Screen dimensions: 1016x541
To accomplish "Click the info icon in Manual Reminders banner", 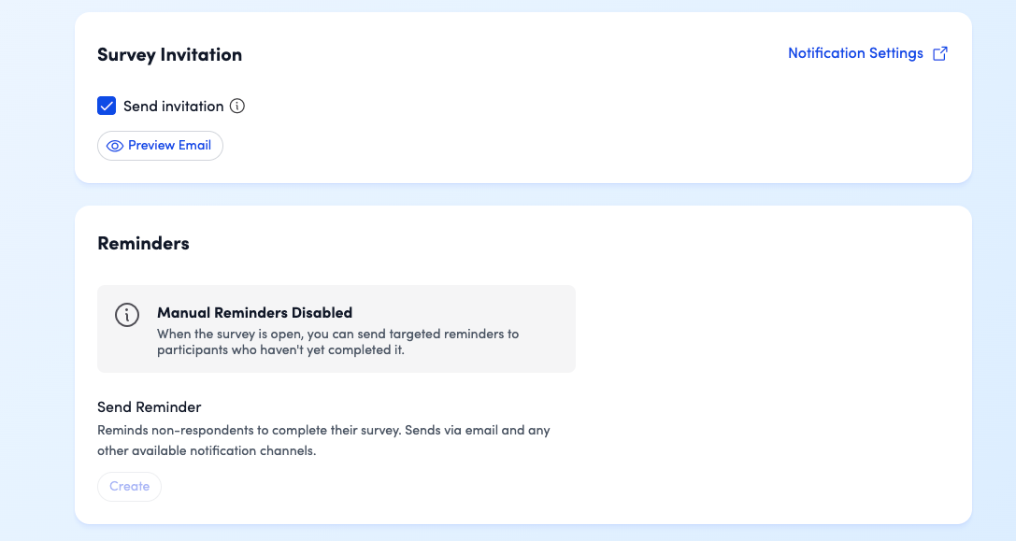I will coord(127,315).
